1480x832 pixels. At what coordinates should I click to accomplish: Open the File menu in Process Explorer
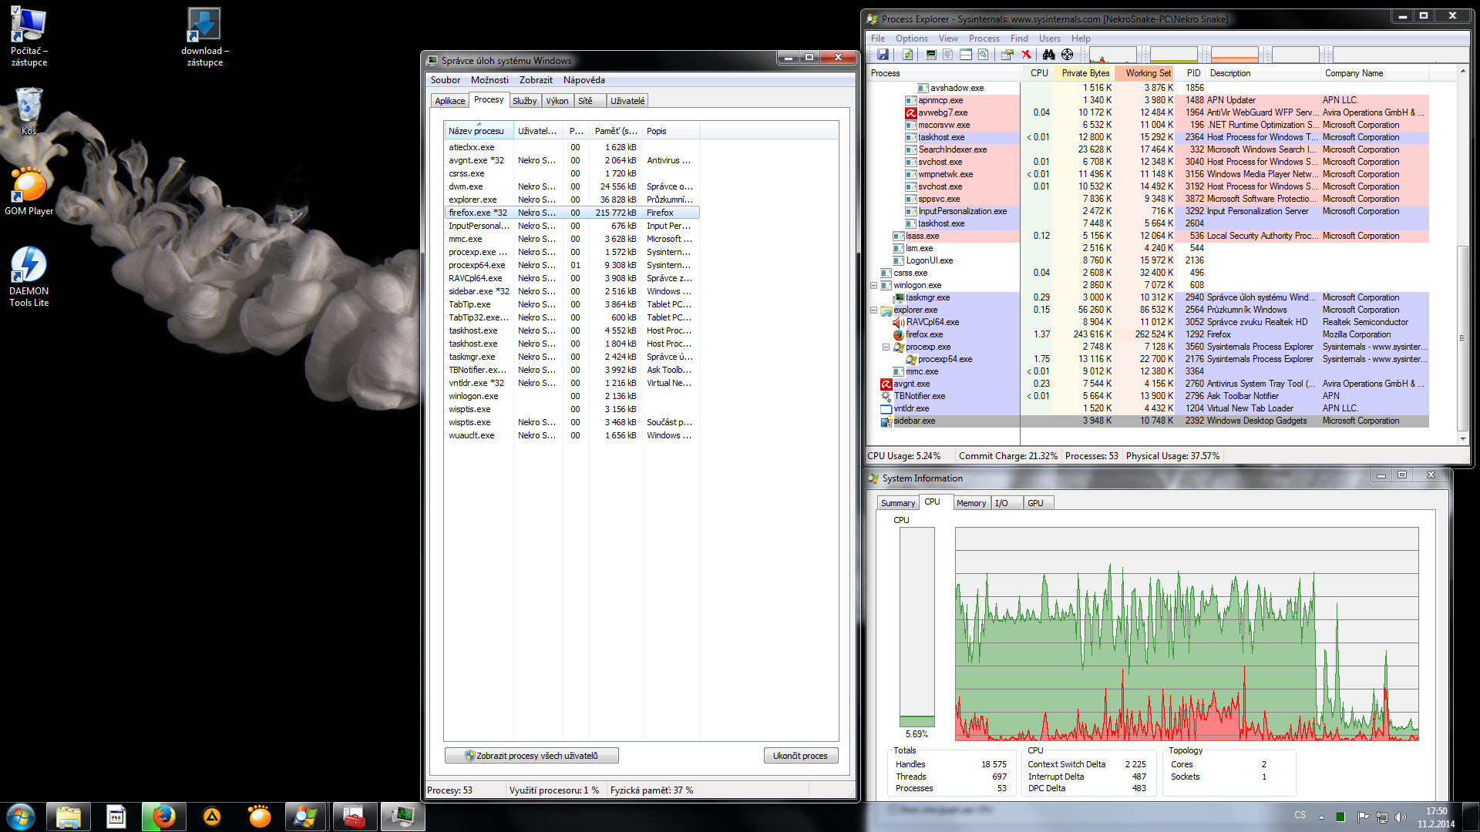click(878, 39)
